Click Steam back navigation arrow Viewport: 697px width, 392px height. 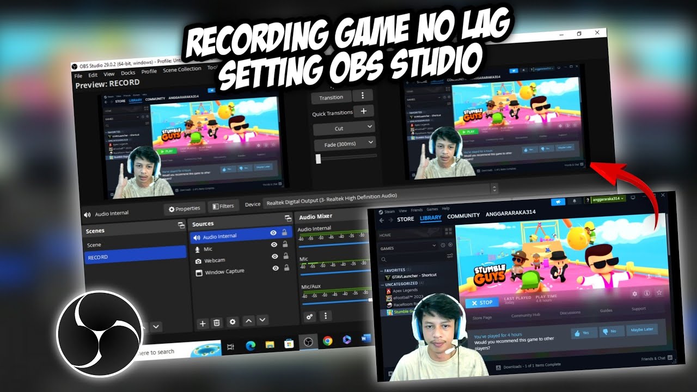[x=382, y=220]
